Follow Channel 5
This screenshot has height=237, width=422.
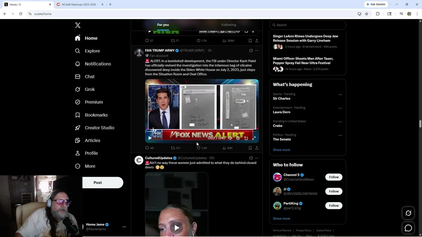point(334,177)
